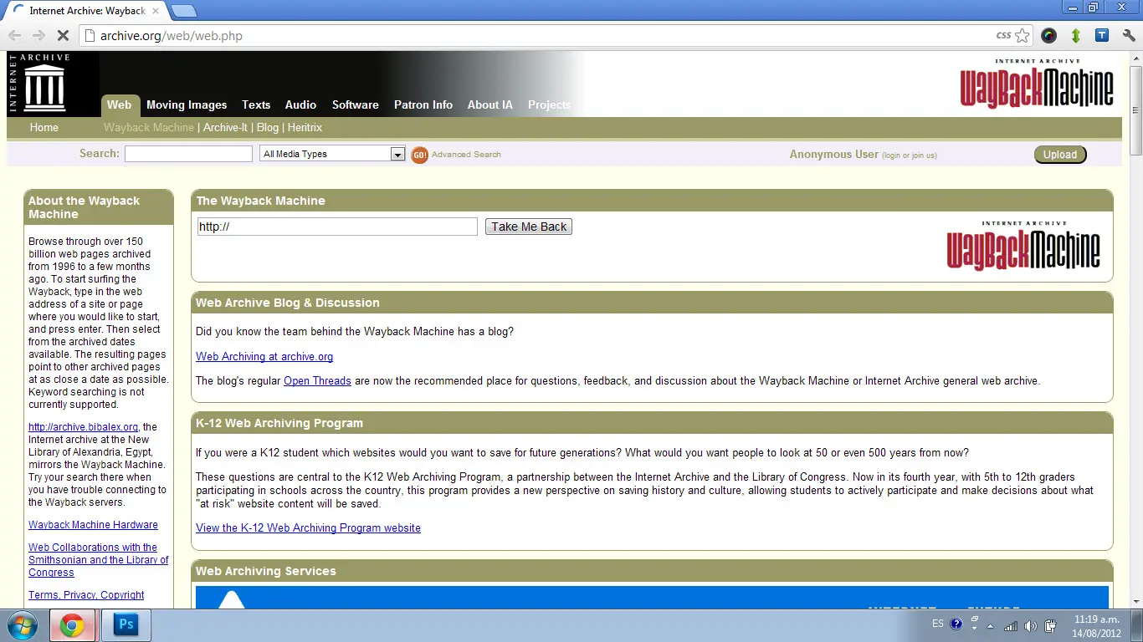Select the Web tab
The width and height of the screenshot is (1143, 642).
(119, 105)
